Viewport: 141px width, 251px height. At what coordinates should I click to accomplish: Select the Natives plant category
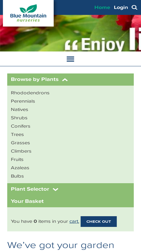pyautogui.click(x=20, y=110)
